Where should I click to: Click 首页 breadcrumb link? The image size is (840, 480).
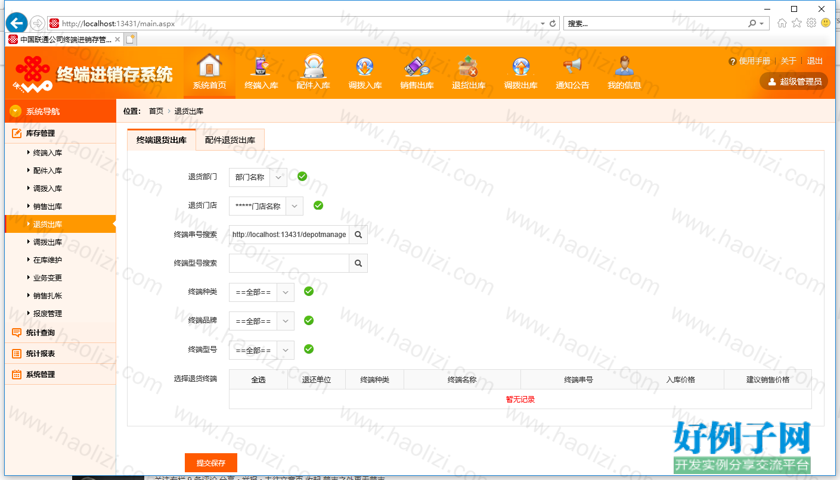pos(156,111)
